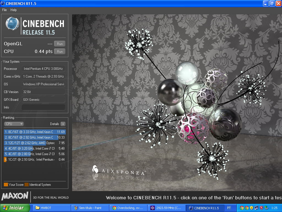Minimize the Cinebench window

pos(266,3)
